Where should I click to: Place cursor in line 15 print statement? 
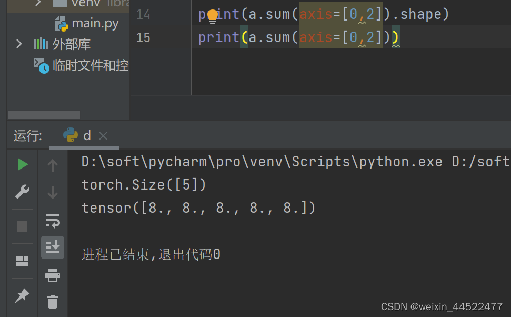298,37
